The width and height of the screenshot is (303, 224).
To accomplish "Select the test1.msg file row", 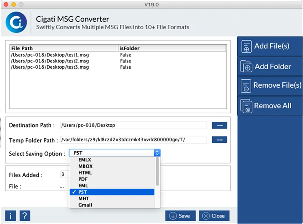I will (118, 55).
